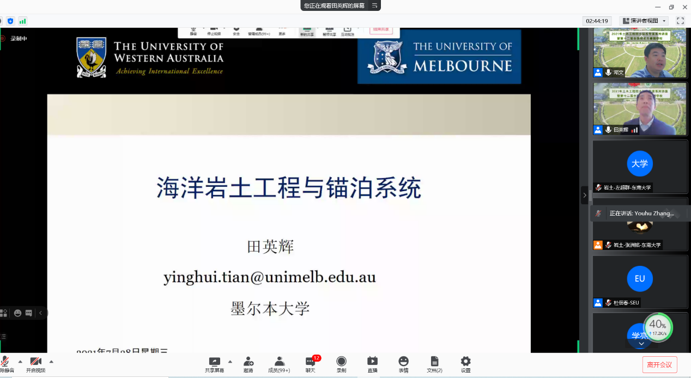Expand video options arrow beside 开启视频
This screenshot has height=378, width=691.
(51, 361)
